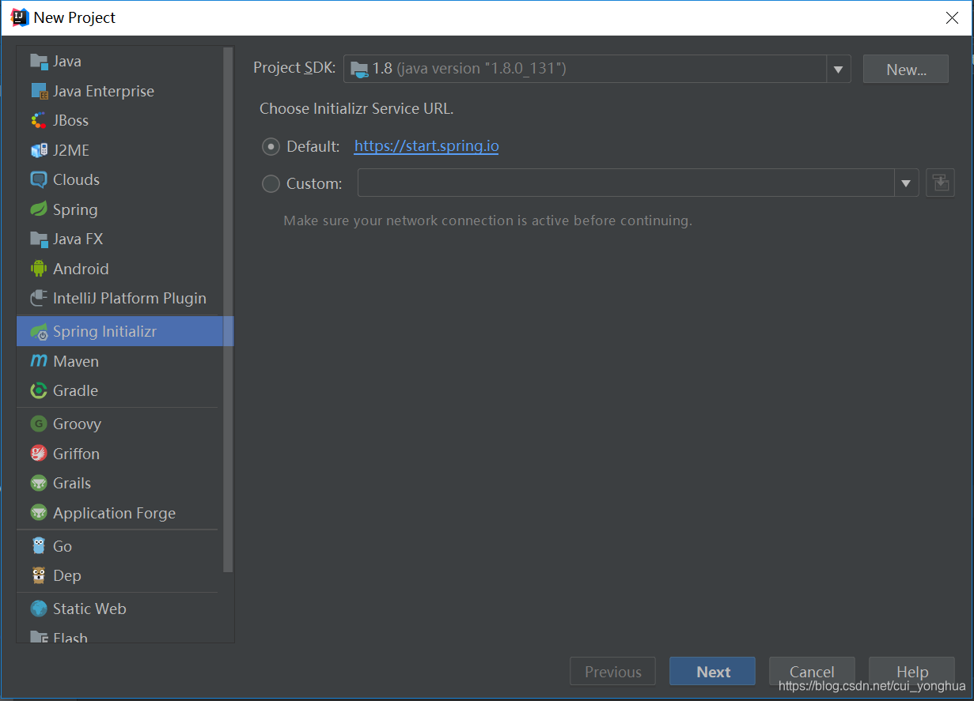Select the Dep list entry
This screenshot has width=974, height=701.
tap(119, 575)
